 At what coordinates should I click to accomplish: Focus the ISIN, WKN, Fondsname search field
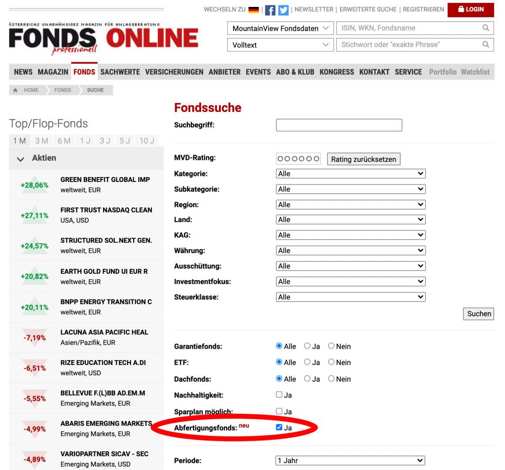point(415,28)
